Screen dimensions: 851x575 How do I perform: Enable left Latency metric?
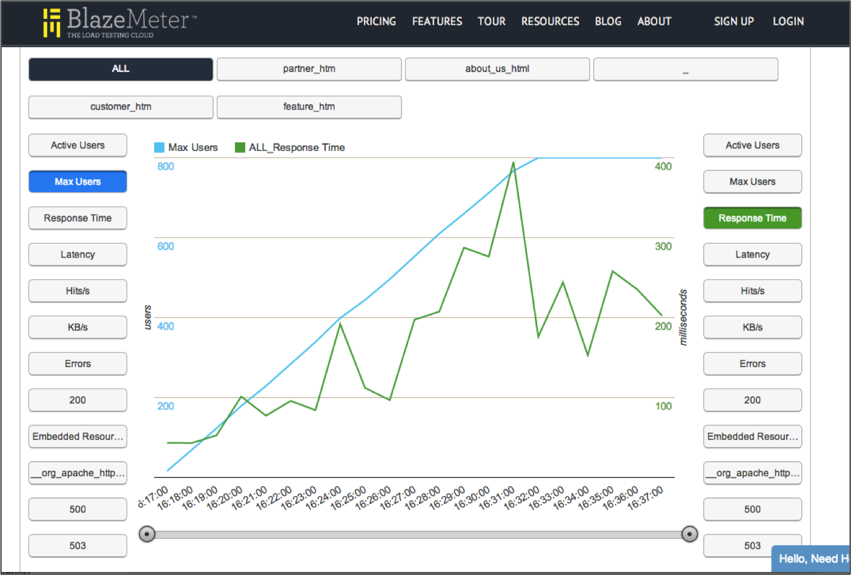click(x=78, y=254)
